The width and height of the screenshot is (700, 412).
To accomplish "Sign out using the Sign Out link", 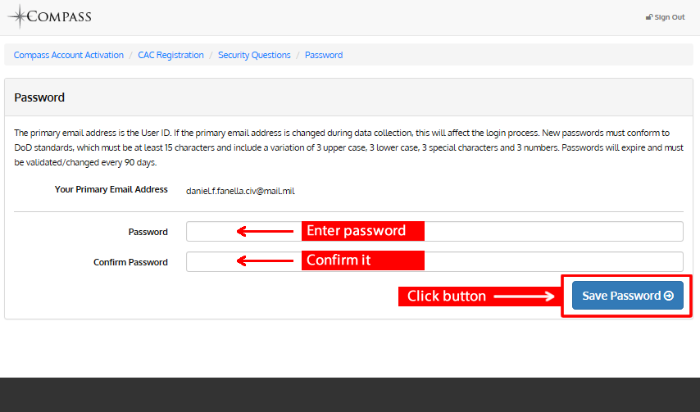I will pyautogui.click(x=666, y=17).
